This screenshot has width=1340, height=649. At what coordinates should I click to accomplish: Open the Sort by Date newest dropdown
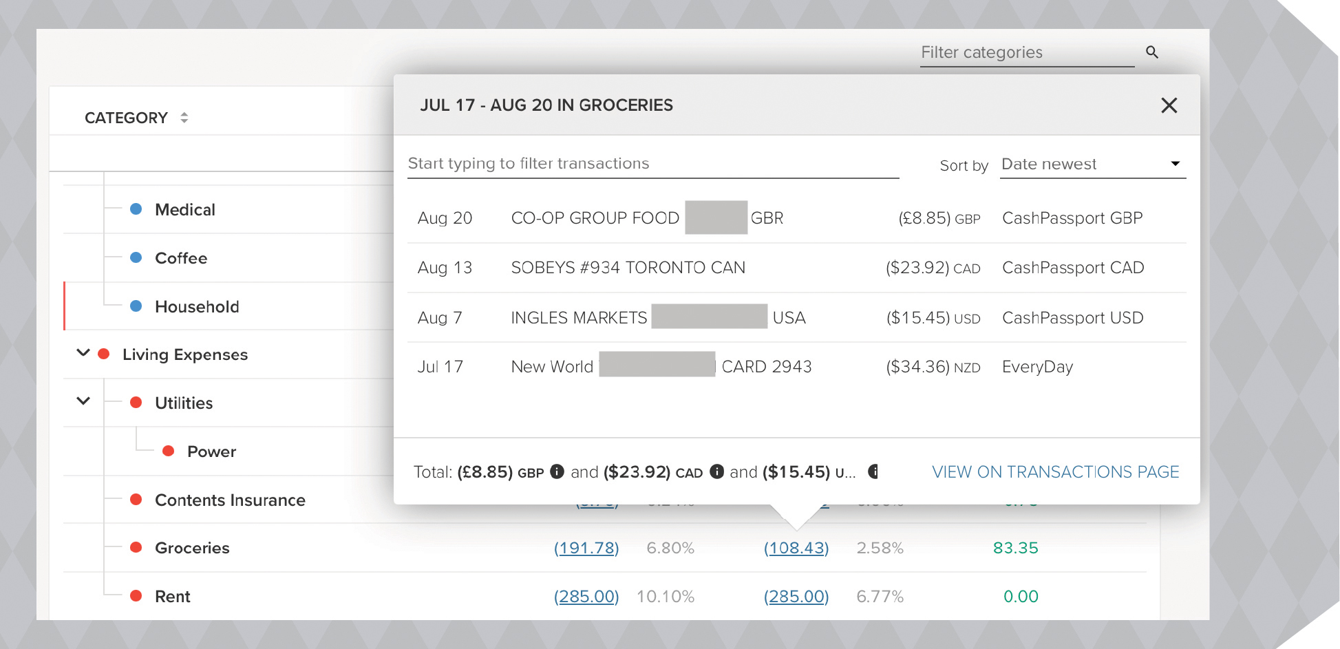click(1092, 164)
